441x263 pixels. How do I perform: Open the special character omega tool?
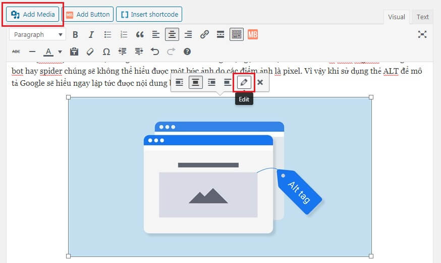(x=106, y=51)
